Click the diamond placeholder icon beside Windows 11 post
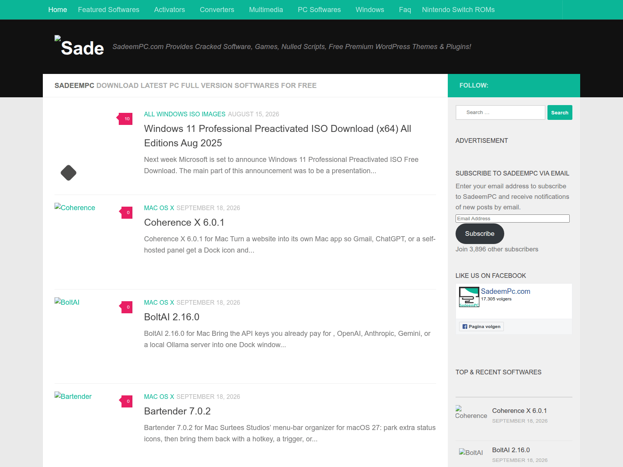Viewport: 623px width, 467px height. tap(69, 173)
